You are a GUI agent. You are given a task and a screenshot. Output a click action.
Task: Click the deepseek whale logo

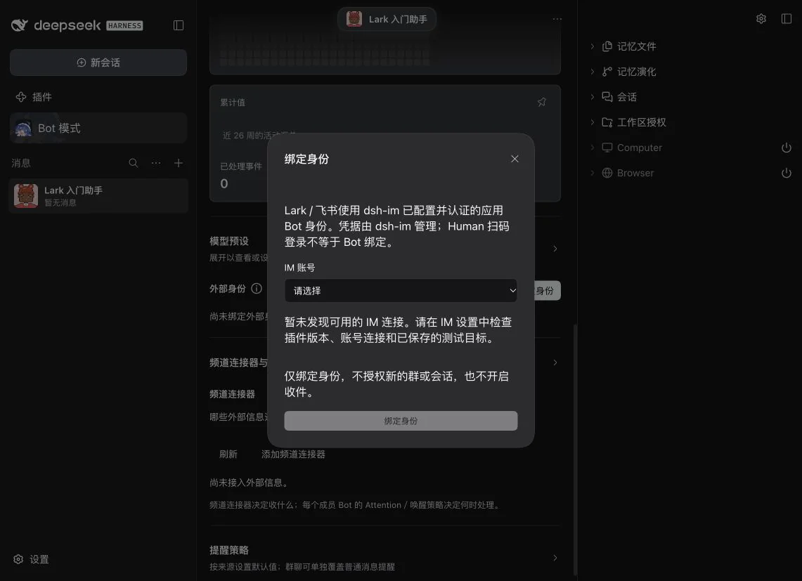(x=20, y=25)
